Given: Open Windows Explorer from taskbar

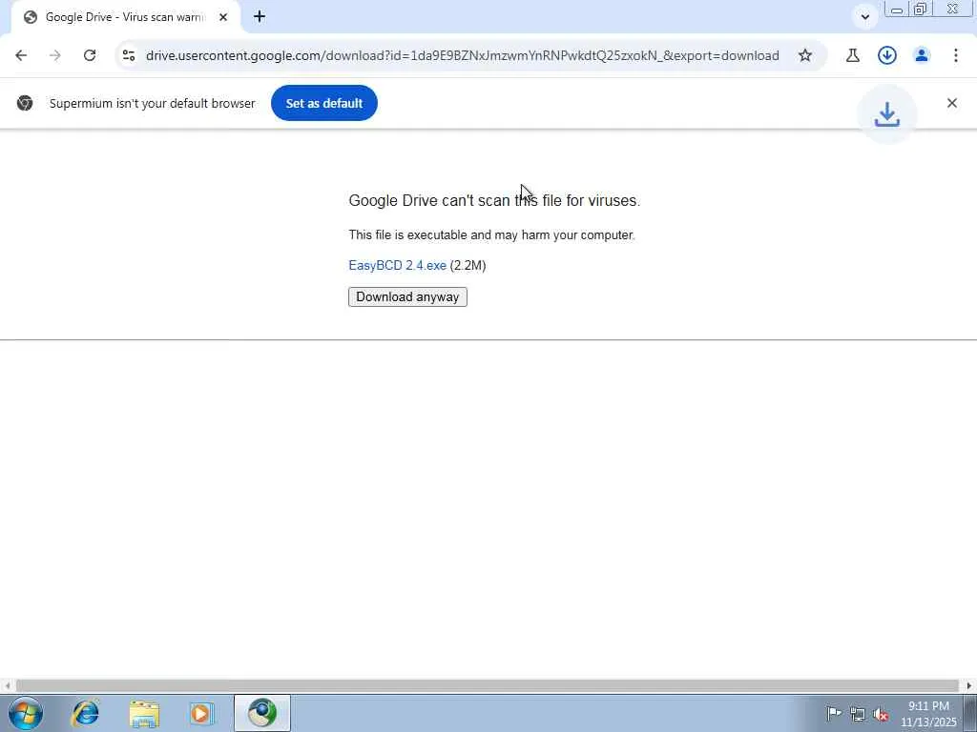Looking at the screenshot, I should coord(144,713).
